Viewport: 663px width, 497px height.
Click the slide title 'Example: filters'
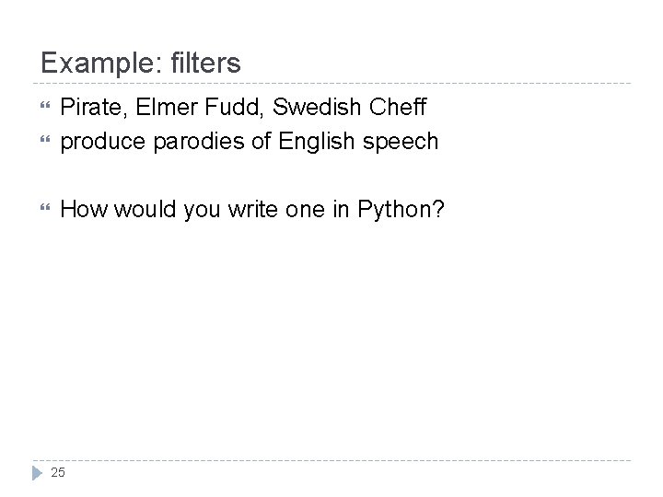click(x=141, y=63)
